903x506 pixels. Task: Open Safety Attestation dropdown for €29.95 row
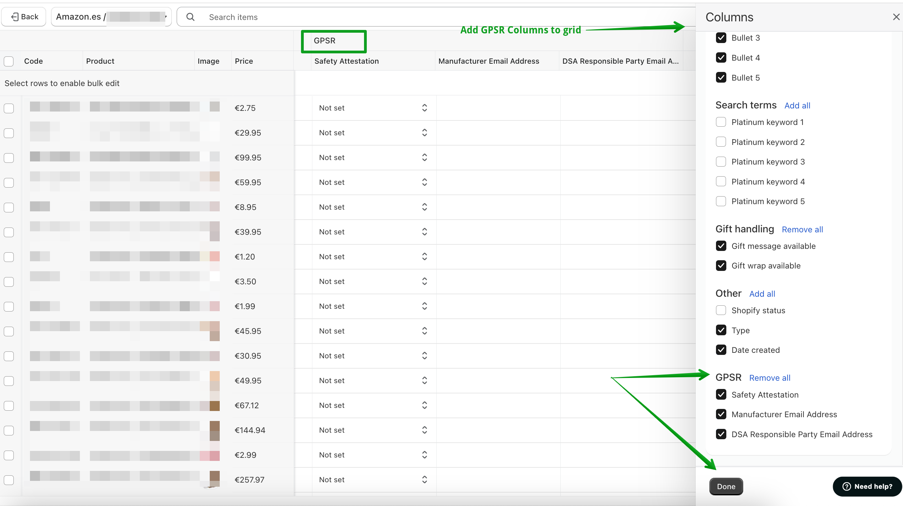374,133
